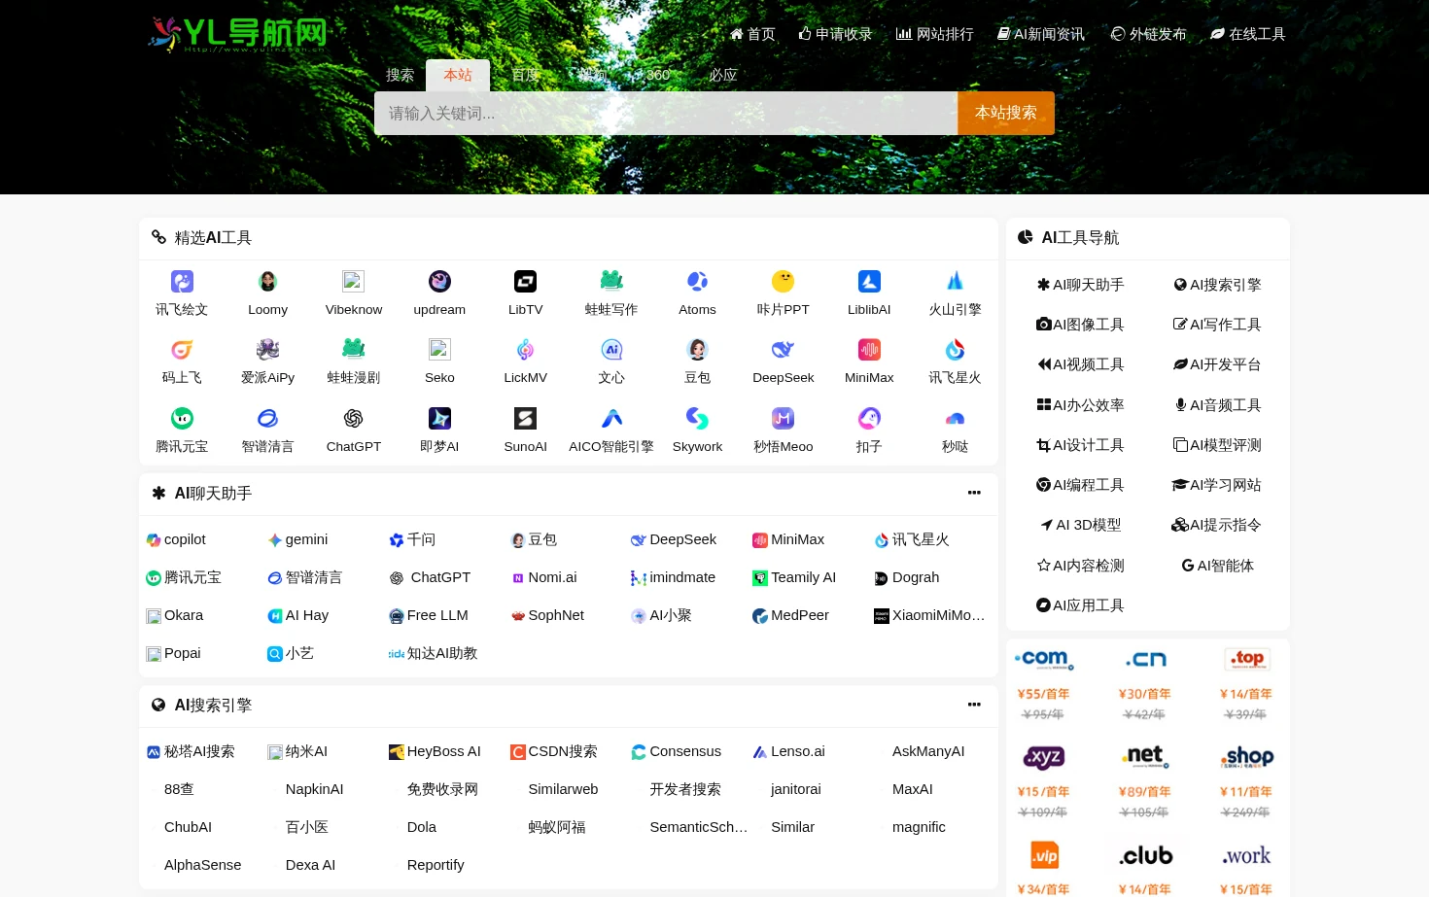The image size is (1429, 897).
Task: Open the 千问 link in AI聊天助手
Action: tap(412, 539)
